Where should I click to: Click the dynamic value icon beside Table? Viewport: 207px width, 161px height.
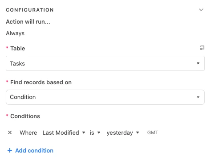[202, 48]
